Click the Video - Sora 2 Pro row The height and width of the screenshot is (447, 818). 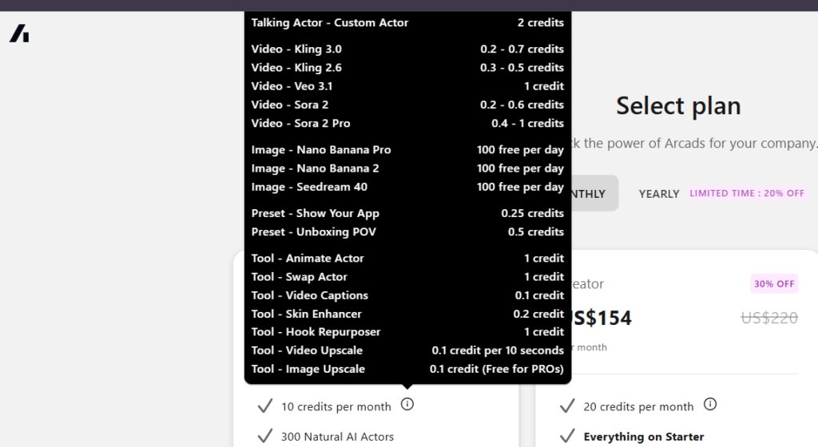click(x=407, y=124)
